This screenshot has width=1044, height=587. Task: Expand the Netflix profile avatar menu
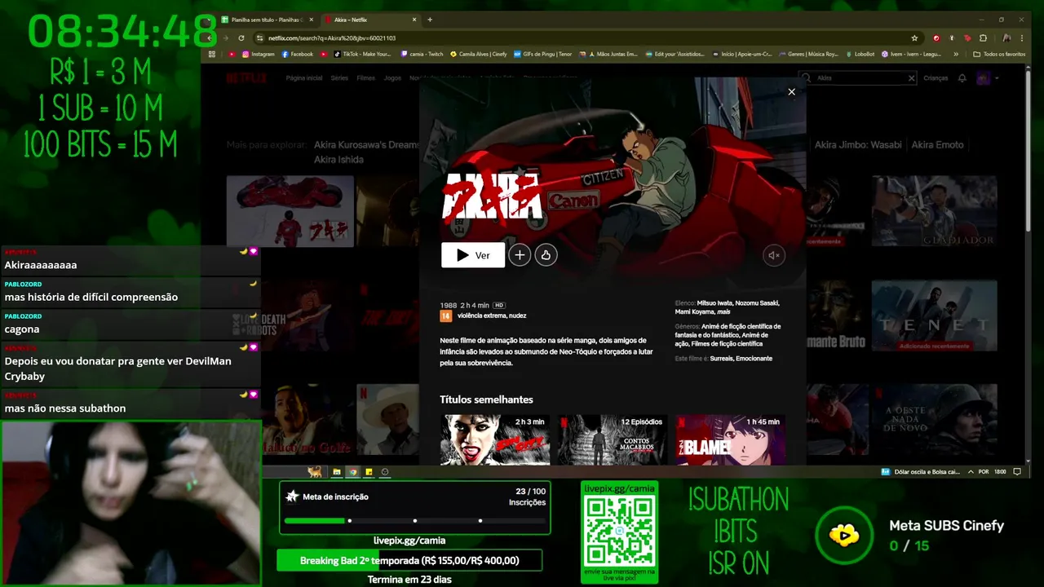987,78
